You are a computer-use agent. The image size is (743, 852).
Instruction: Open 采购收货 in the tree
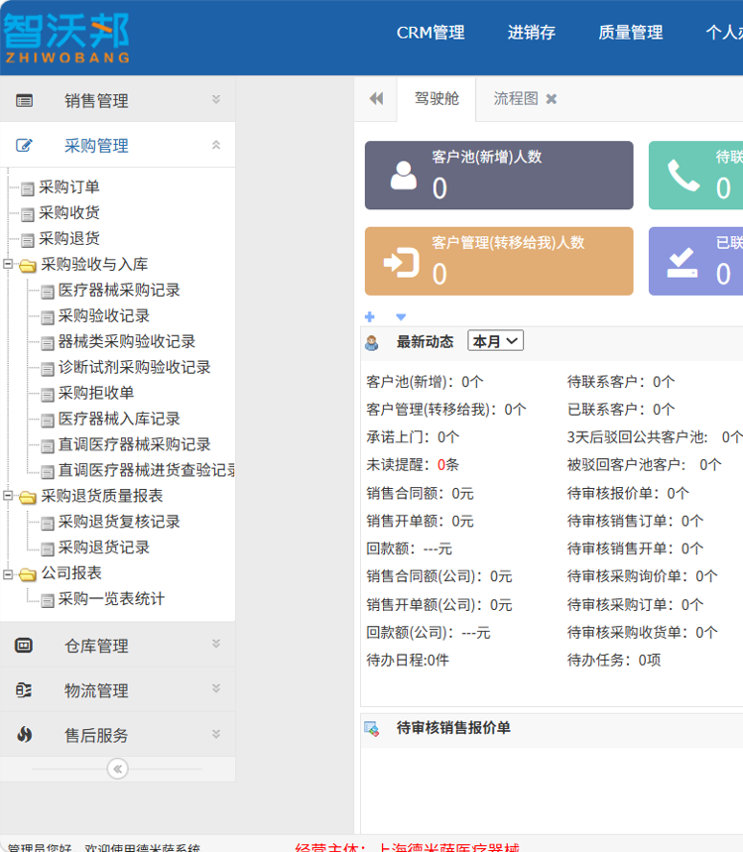point(69,213)
